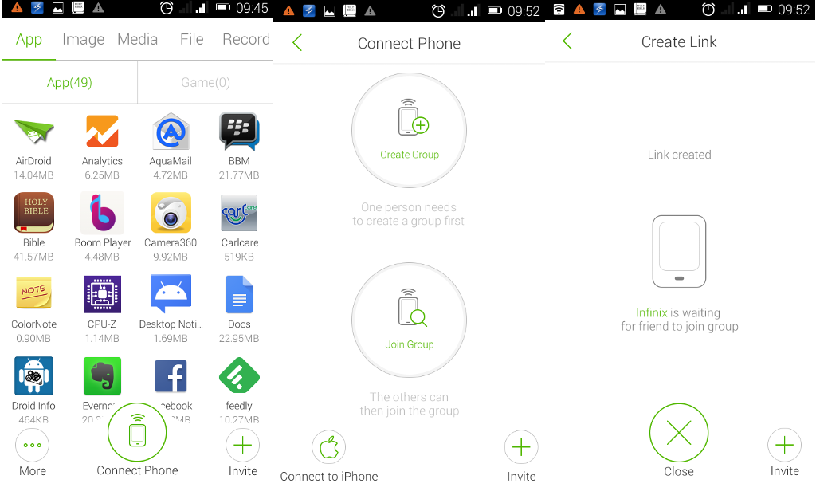
Task: Tap the Connect Phone circle button
Action: pos(137,432)
